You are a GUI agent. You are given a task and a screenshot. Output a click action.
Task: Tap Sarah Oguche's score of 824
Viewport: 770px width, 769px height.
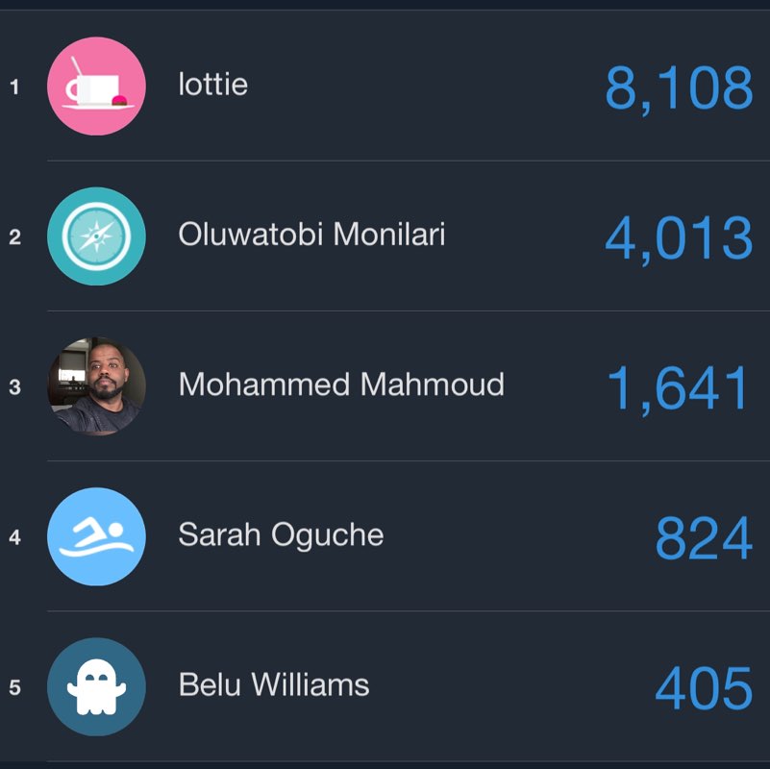704,538
